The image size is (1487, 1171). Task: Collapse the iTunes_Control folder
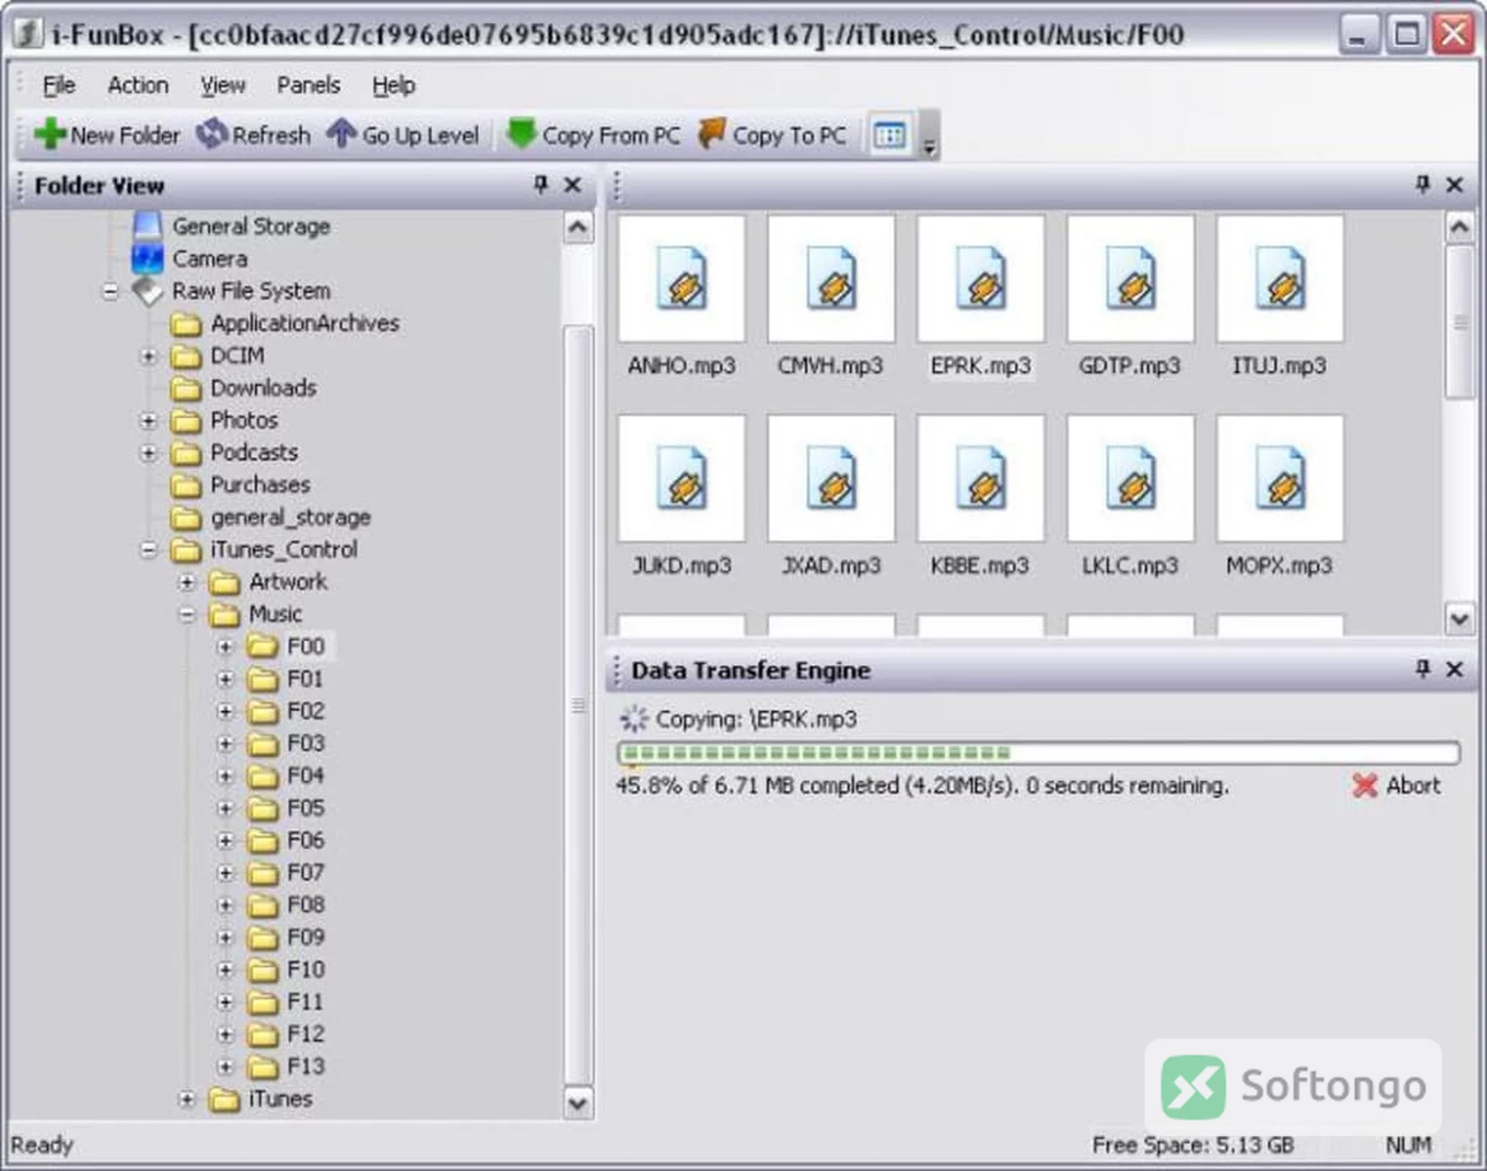tap(149, 550)
